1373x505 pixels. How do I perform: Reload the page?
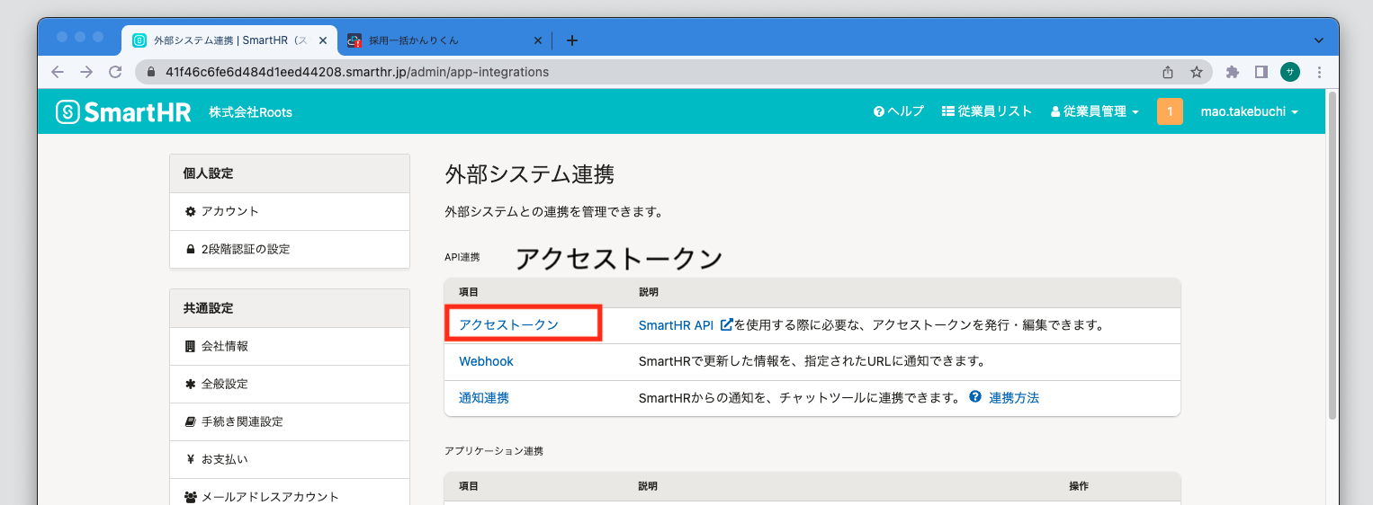point(115,72)
